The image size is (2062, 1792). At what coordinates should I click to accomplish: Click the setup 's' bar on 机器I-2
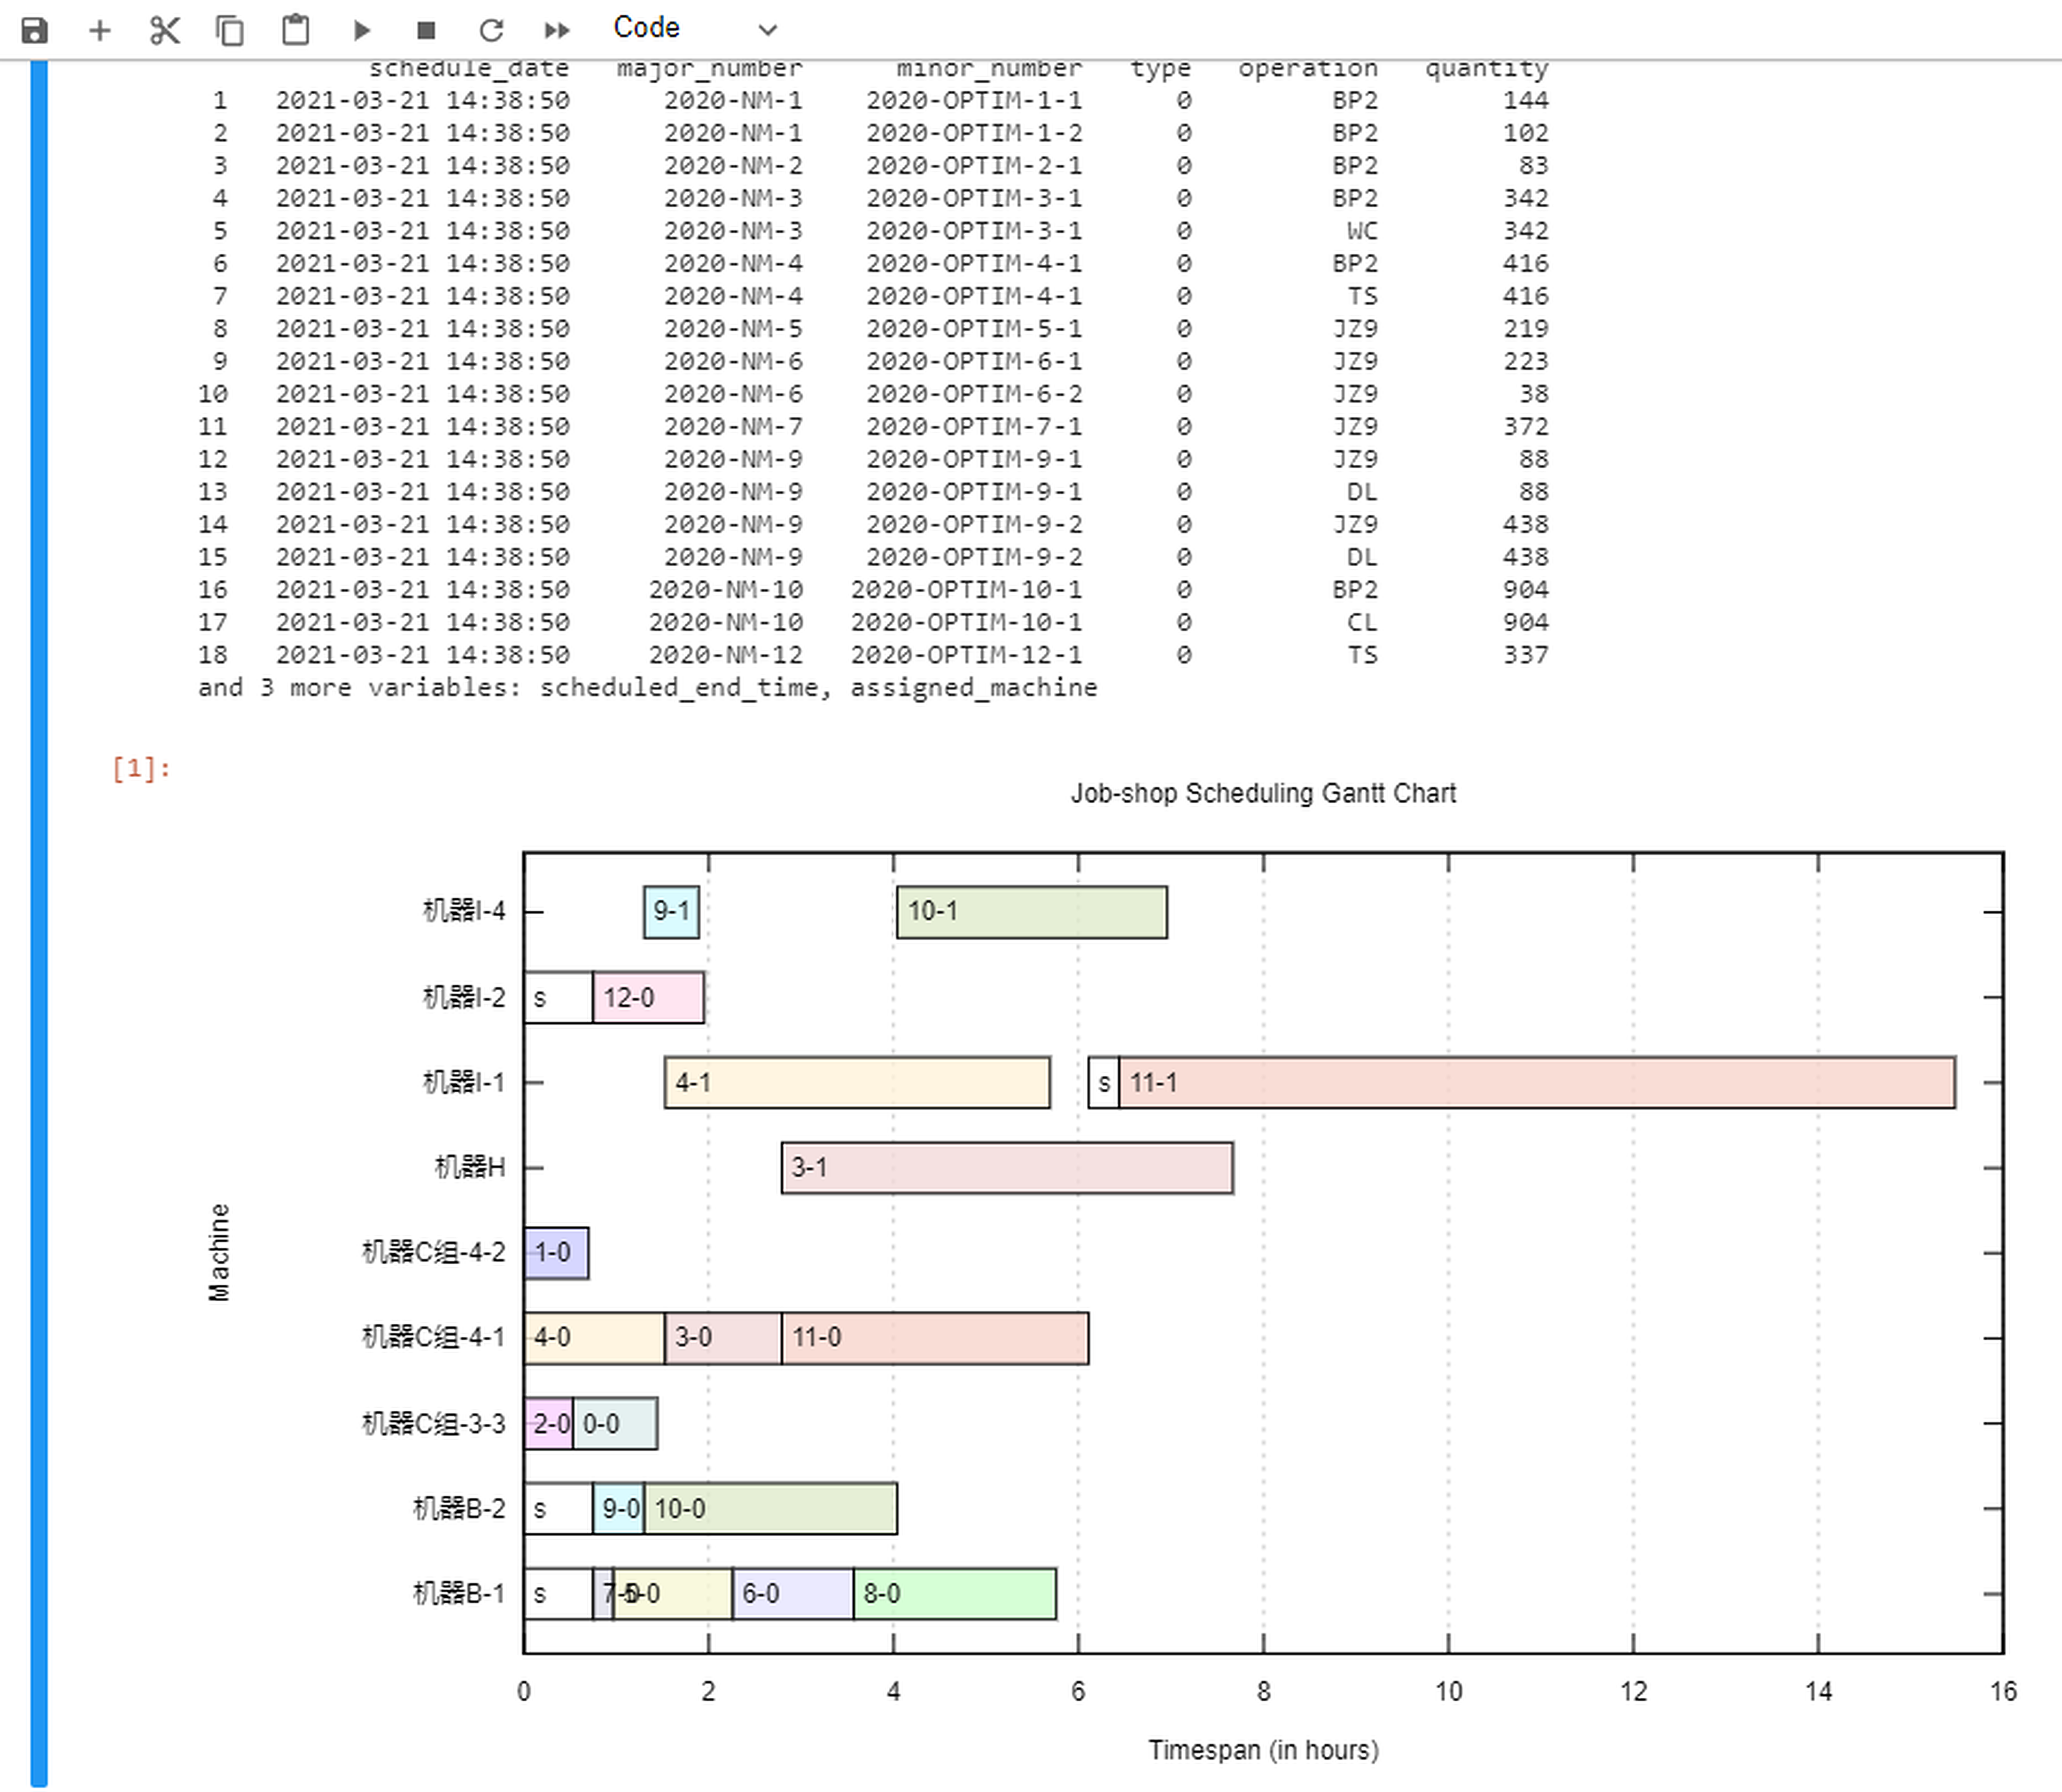(558, 997)
